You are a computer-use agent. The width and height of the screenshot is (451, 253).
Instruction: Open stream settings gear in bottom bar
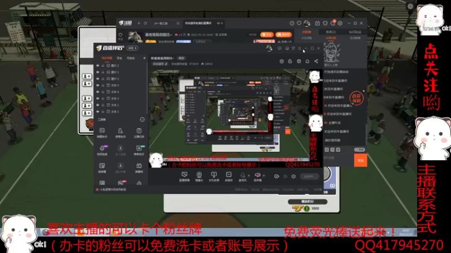293,177
